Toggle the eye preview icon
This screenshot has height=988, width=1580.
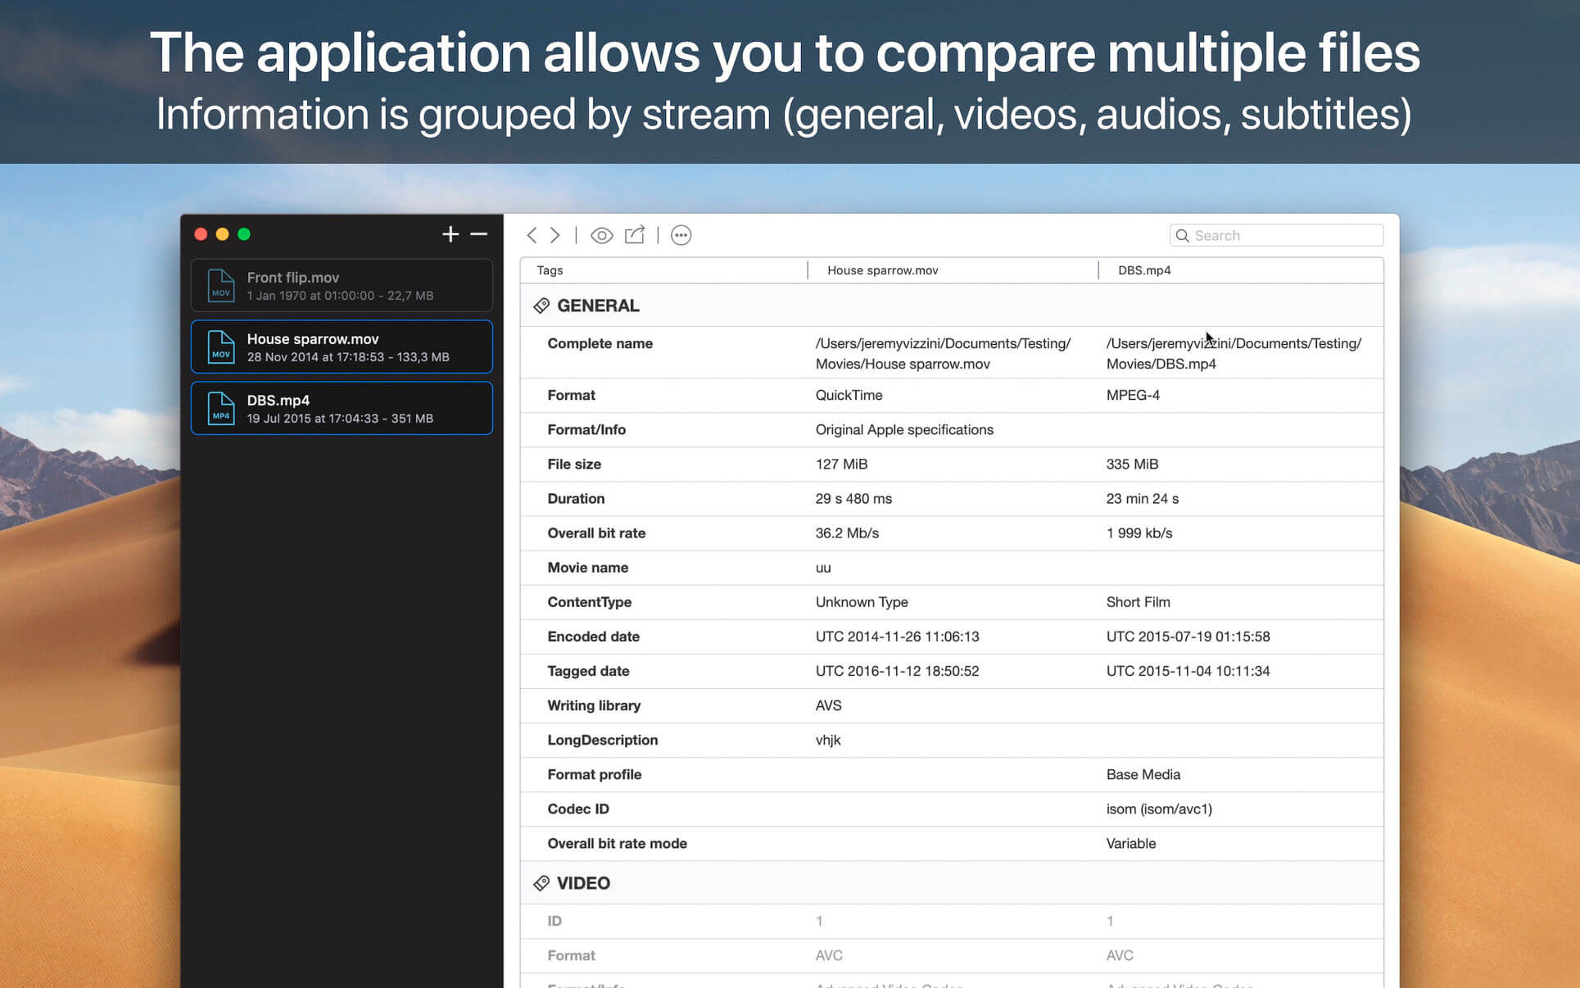click(x=601, y=236)
